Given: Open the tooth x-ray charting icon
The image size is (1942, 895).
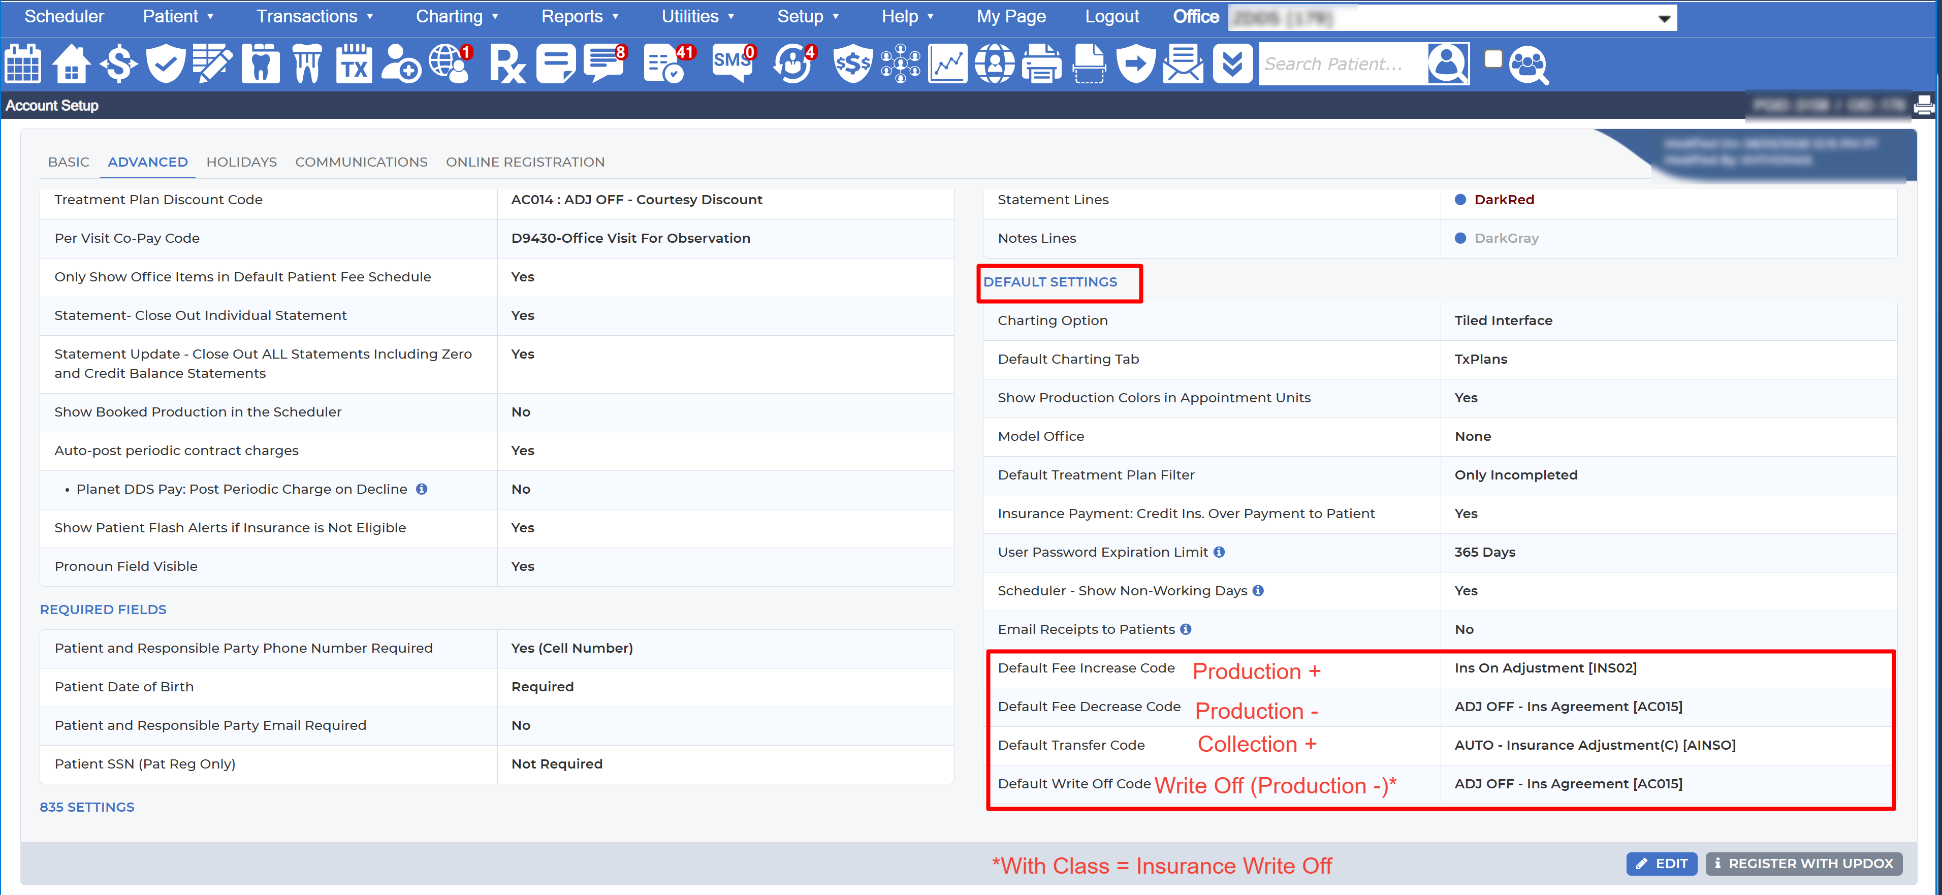Looking at the screenshot, I should 260,64.
